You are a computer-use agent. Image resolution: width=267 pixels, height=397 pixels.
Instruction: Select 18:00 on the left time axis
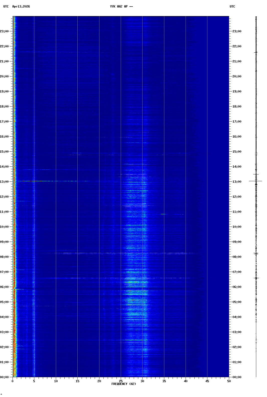(x=5, y=107)
